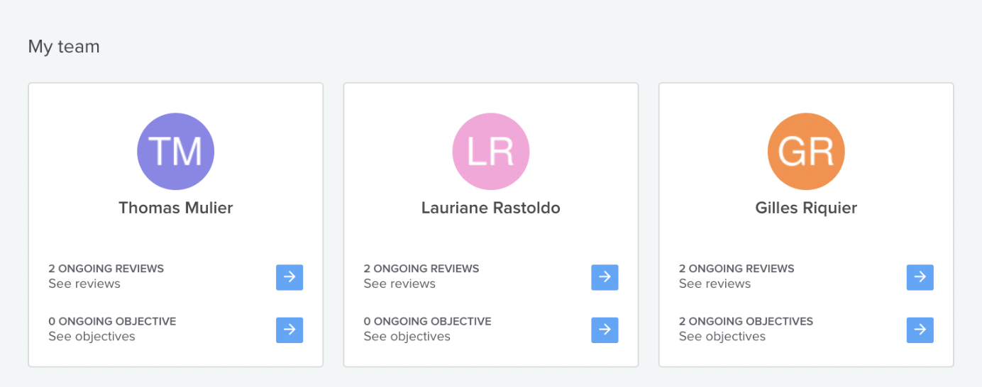Select the name Thomas Mulier
Image resolution: width=982 pixels, height=387 pixels.
pyautogui.click(x=175, y=208)
